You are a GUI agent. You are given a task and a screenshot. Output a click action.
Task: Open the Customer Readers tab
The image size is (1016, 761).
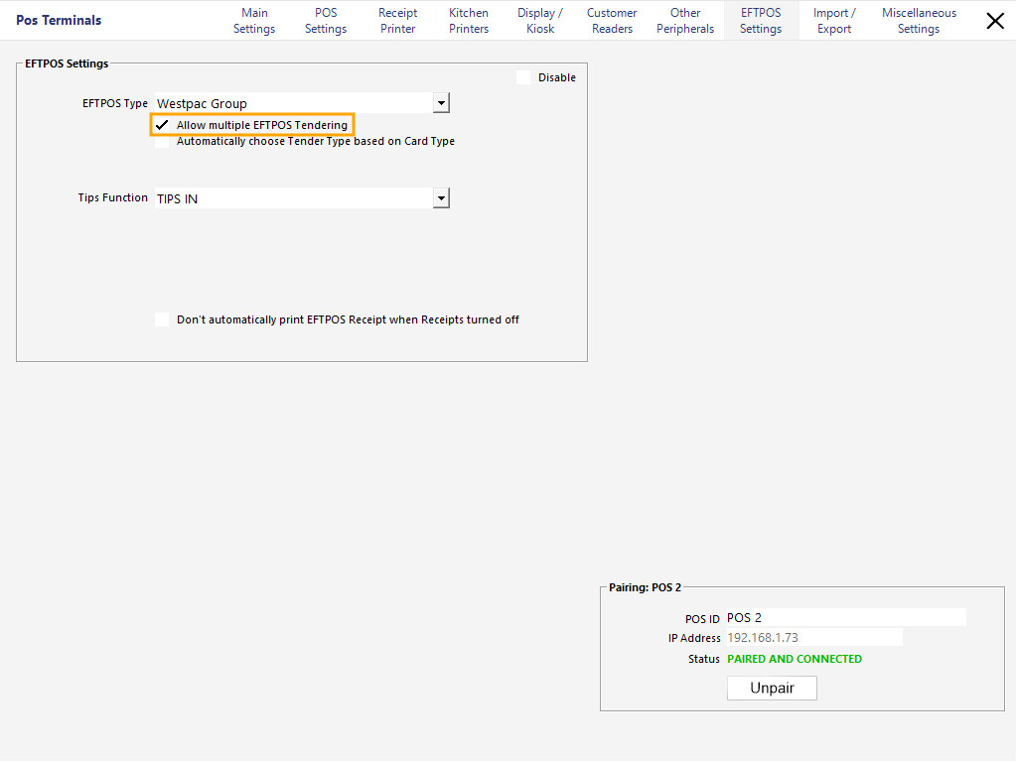click(611, 20)
